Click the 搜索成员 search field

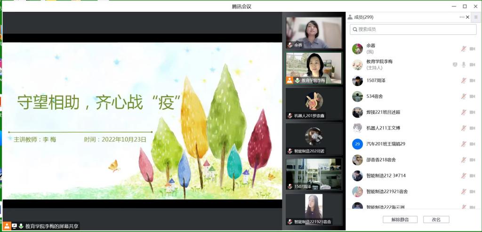tap(413, 30)
